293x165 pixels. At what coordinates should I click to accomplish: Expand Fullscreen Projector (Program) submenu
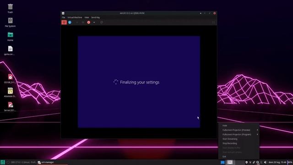(239, 134)
